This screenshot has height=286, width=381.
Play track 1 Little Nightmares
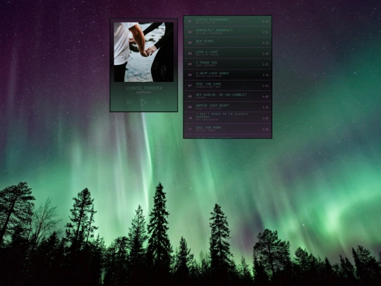pos(227,21)
